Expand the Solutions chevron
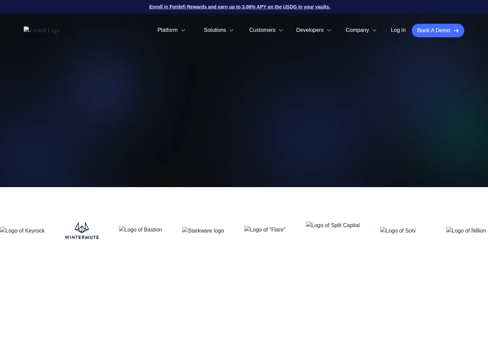The width and height of the screenshot is (488, 339). click(231, 31)
